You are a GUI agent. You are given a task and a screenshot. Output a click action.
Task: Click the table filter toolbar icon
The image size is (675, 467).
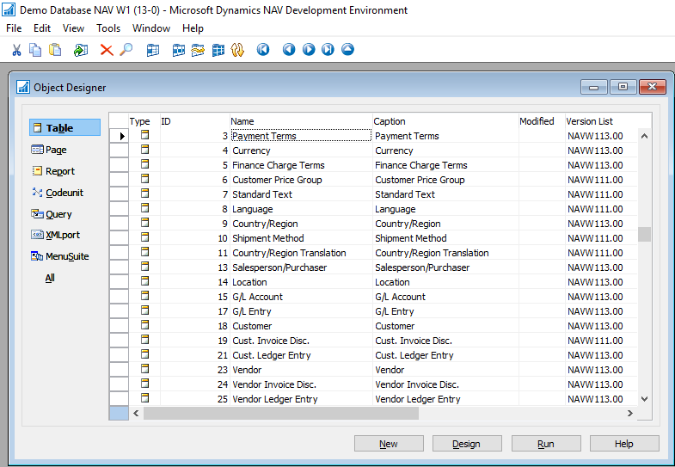coord(179,50)
